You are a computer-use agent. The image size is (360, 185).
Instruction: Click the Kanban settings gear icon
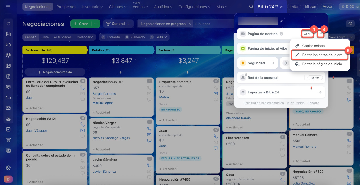(350, 24)
